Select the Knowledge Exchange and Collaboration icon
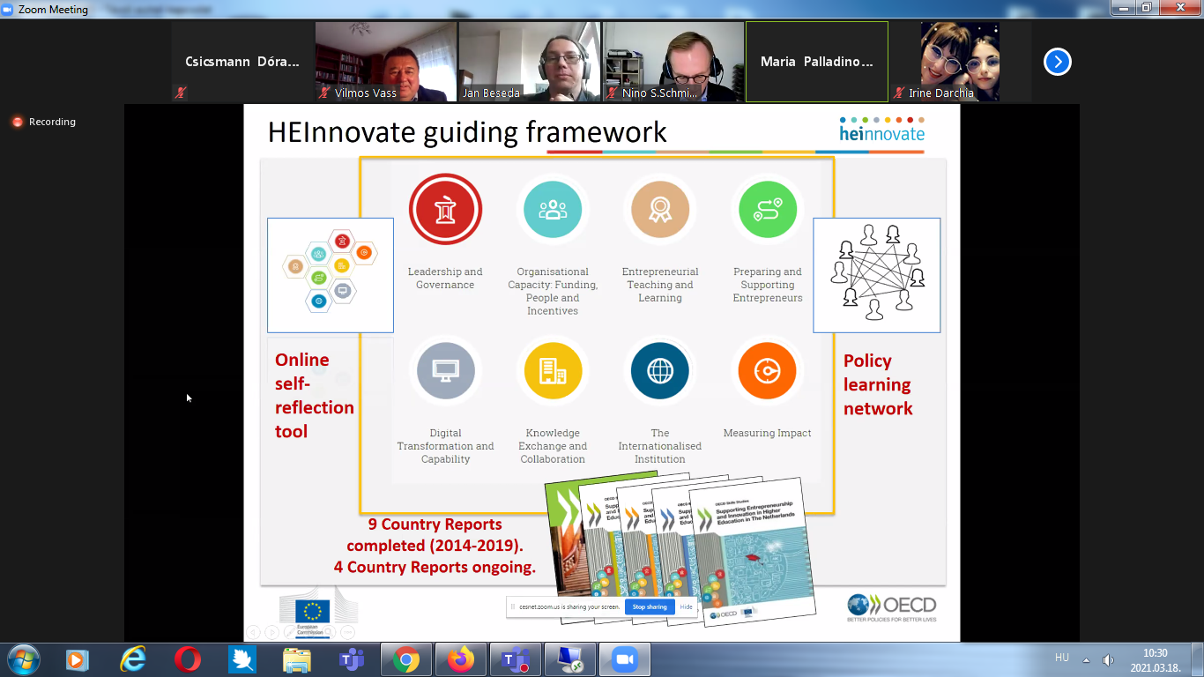Screen dimensions: 1204x677 [553, 371]
